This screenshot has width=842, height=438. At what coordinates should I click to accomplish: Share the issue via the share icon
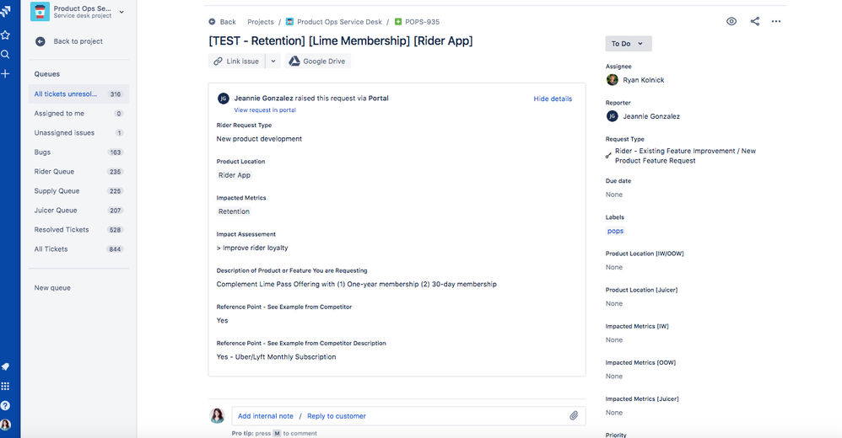[x=755, y=21]
